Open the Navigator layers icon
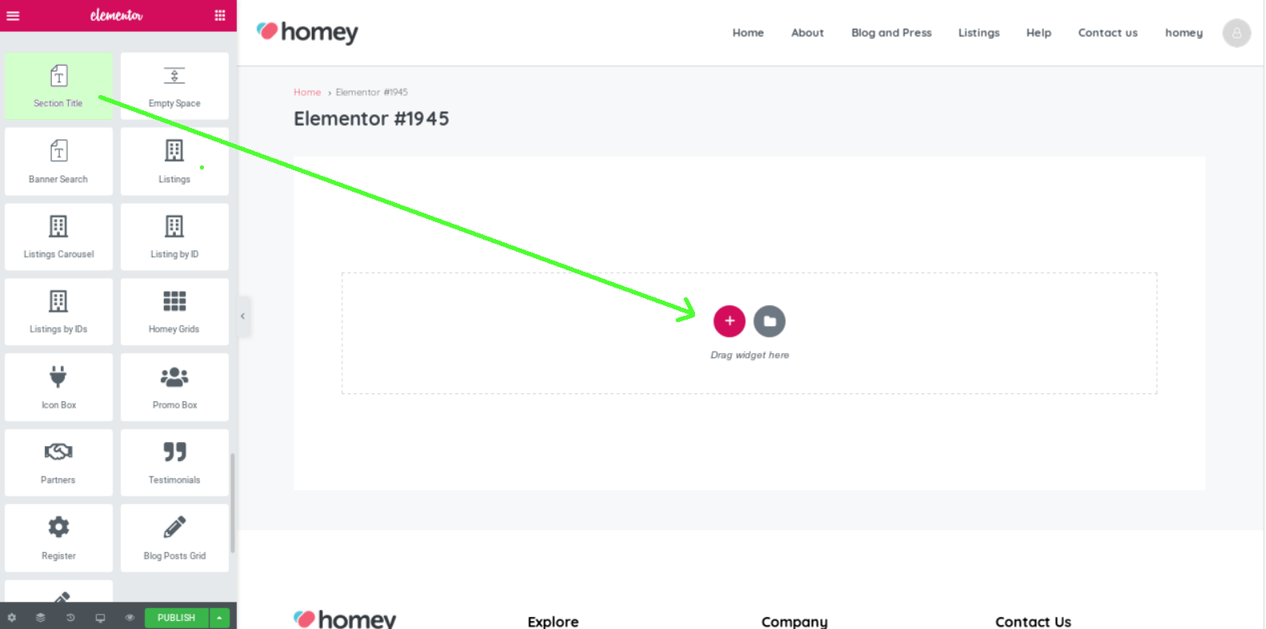1266x629 pixels. pyautogui.click(x=40, y=618)
